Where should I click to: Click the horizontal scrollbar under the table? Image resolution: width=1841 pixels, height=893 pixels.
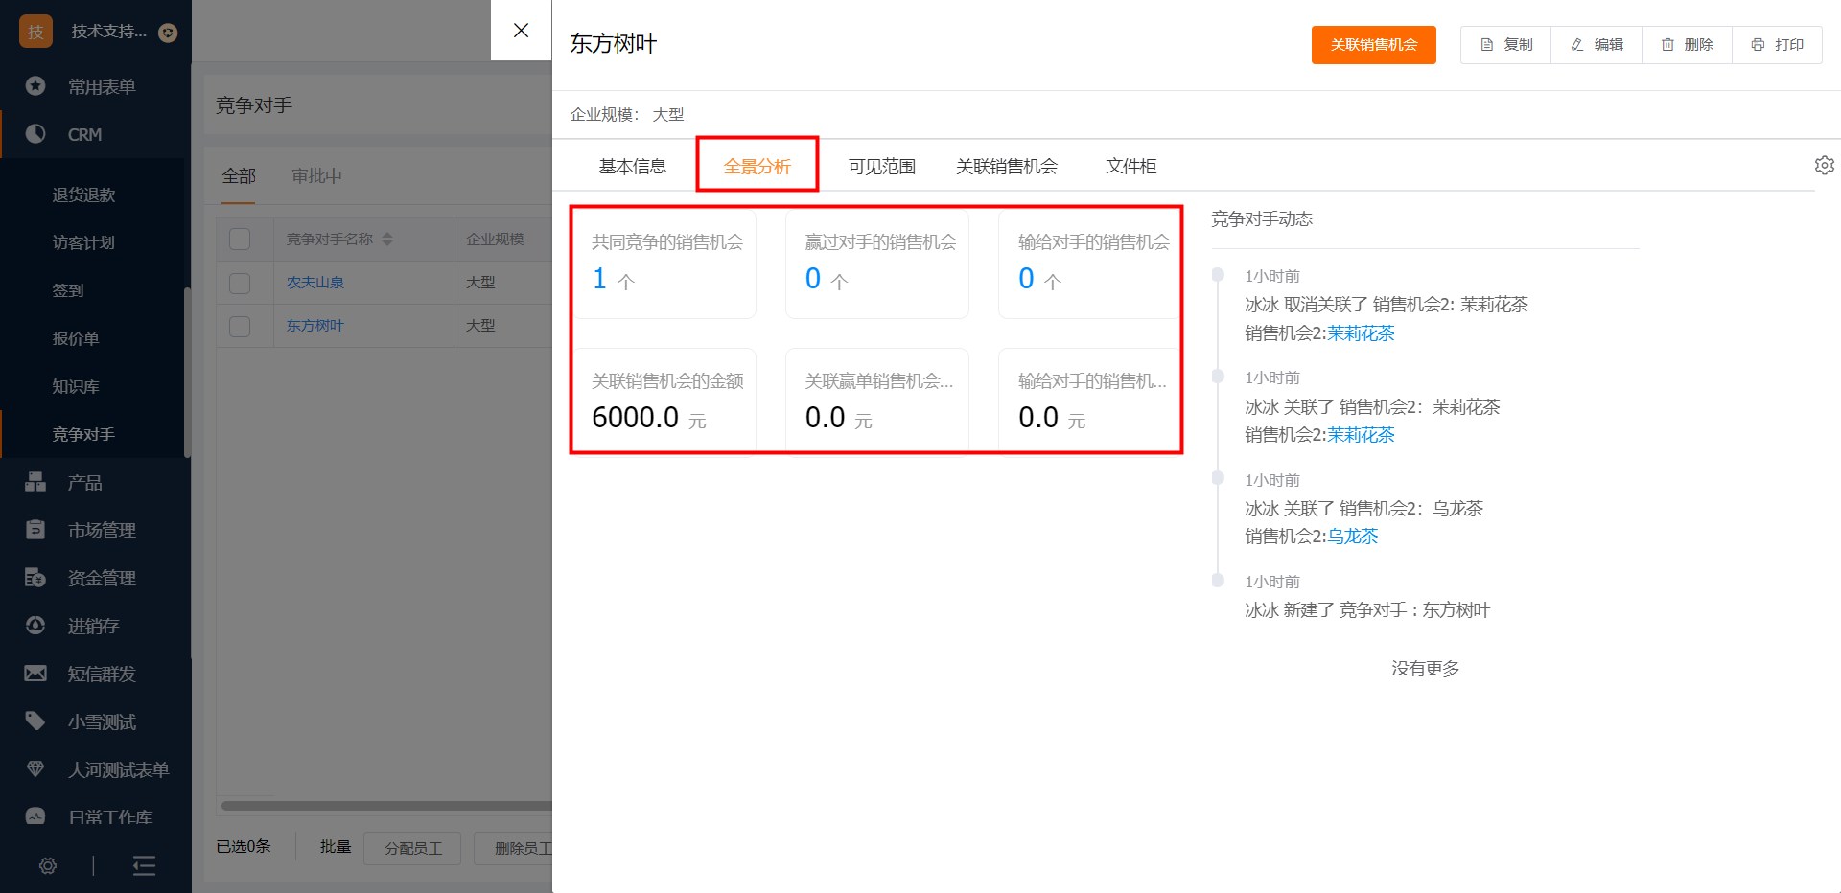coord(386,806)
